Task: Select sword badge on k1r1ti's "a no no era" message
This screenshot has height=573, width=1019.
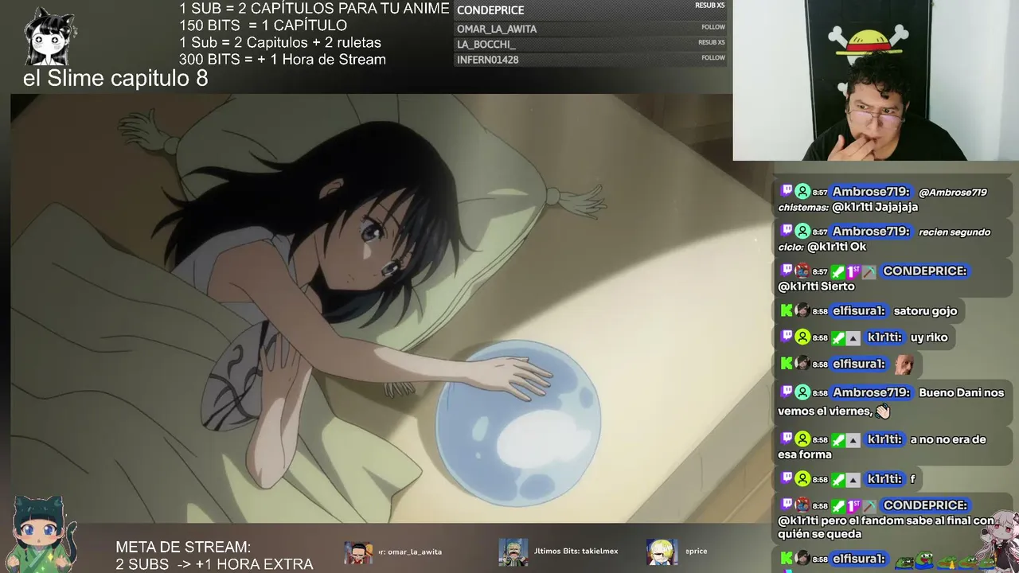Action: tap(837, 439)
